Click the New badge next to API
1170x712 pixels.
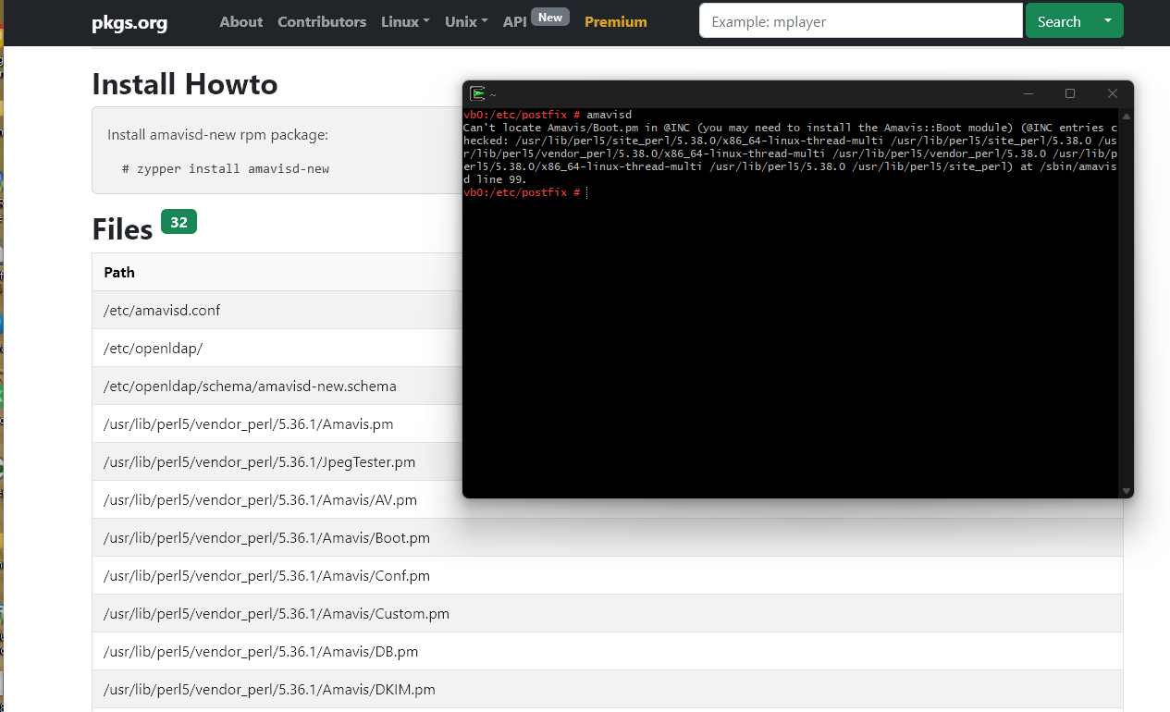(x=550, y=17)
